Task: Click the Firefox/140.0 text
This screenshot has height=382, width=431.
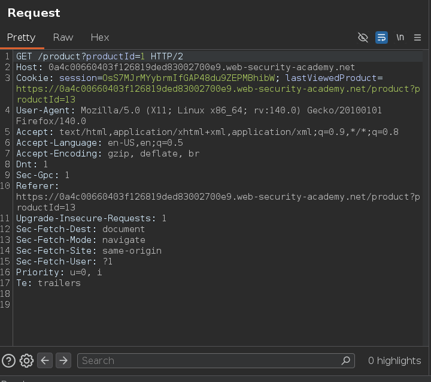Action: pos(51,121)
